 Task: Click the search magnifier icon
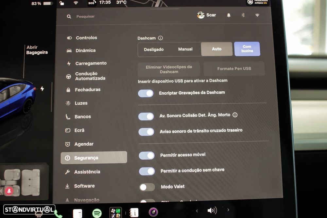pyautogui.click(x=69, y=16)
